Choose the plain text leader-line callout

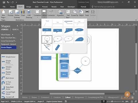47,23
